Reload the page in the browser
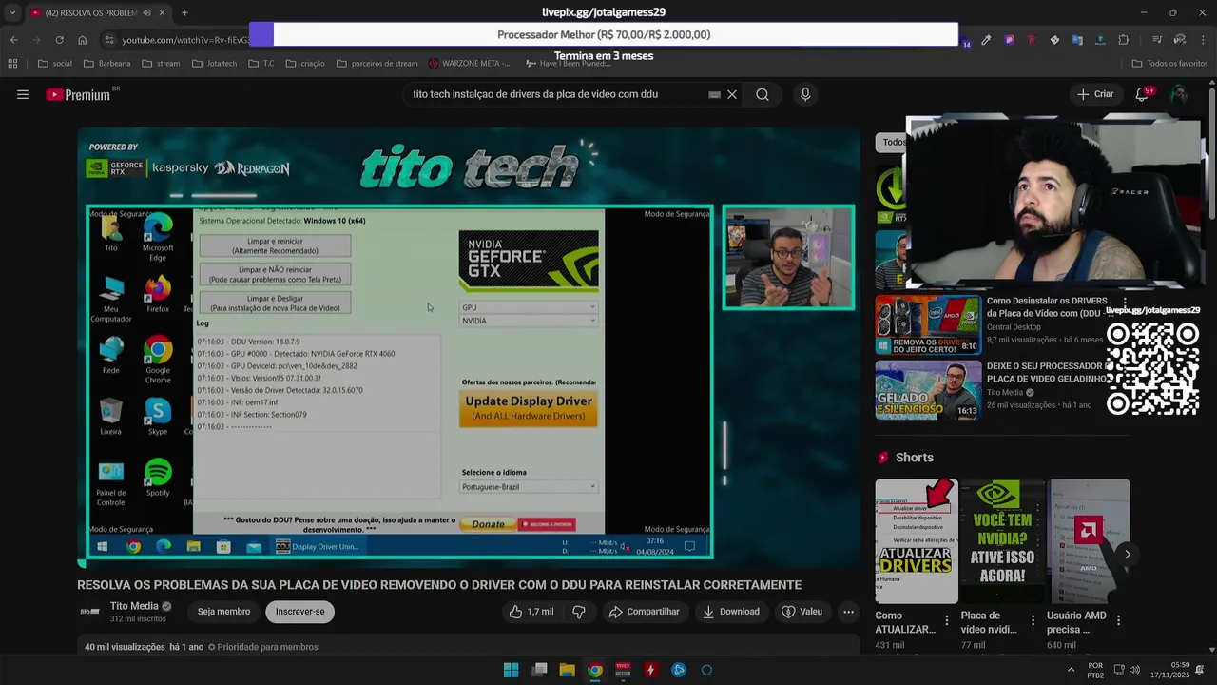1217x685 pixels. tap(59, 40)
